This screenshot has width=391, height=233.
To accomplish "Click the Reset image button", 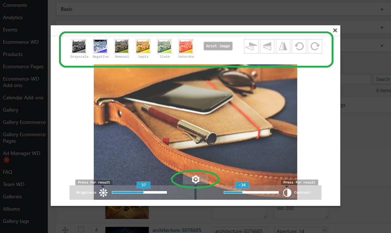I will coord(218,46).
